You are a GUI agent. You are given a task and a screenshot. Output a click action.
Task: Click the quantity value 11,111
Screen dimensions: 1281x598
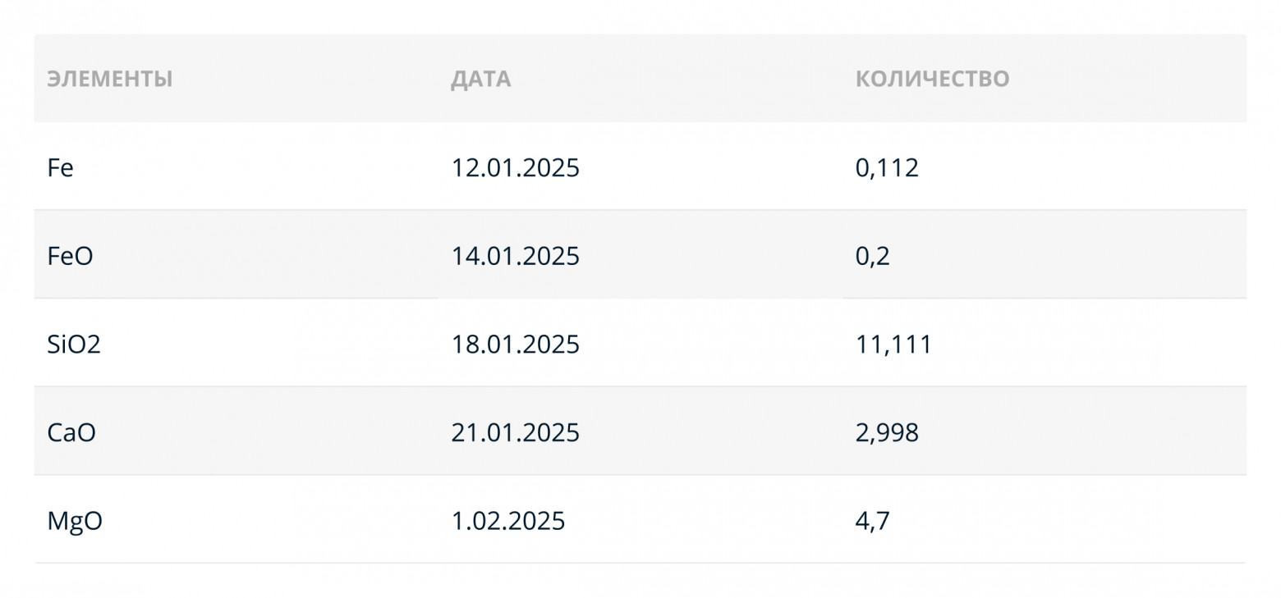pos(893,344)
